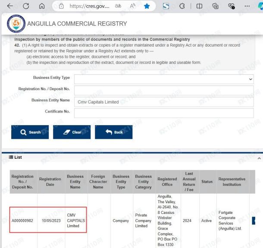
Task: Click the Status column header
Action: [x=207, y=182]
